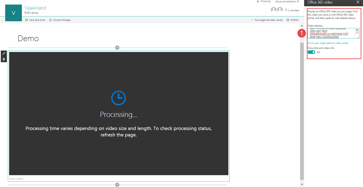This screenshot has height=187, width=363.
Task: Click the first member avatar
Action: click(x=274, y=10)
